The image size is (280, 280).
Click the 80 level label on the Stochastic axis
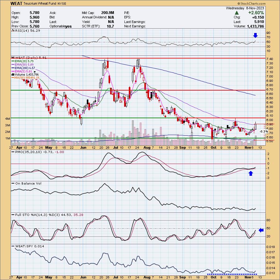pos(268,220)
